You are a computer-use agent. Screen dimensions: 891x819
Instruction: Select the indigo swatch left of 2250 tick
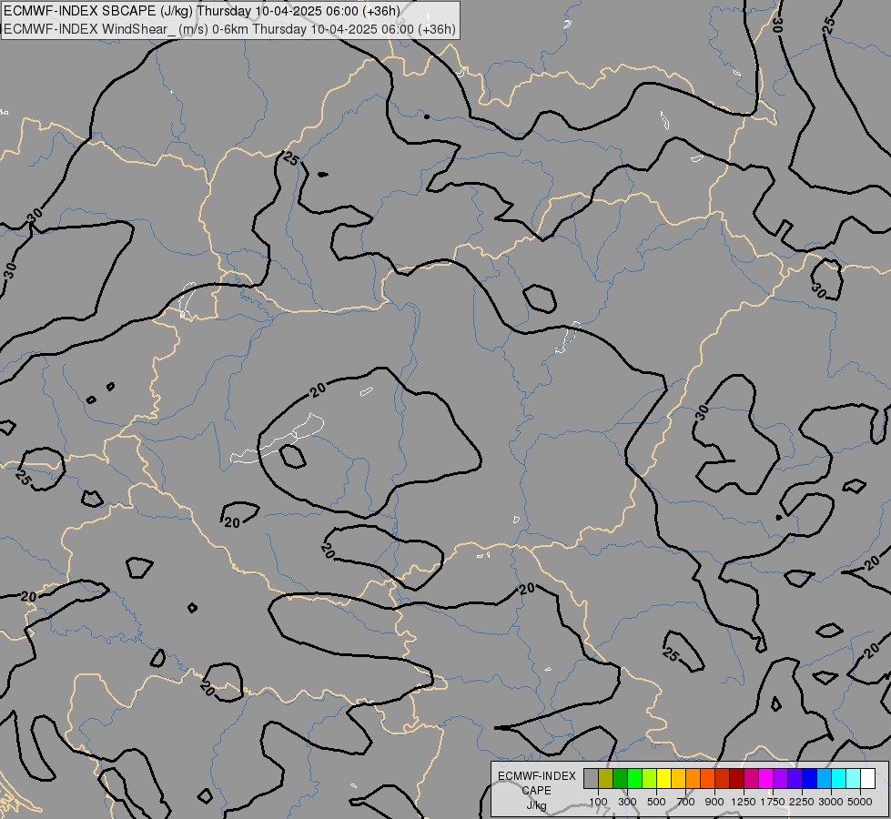point(795,779)
